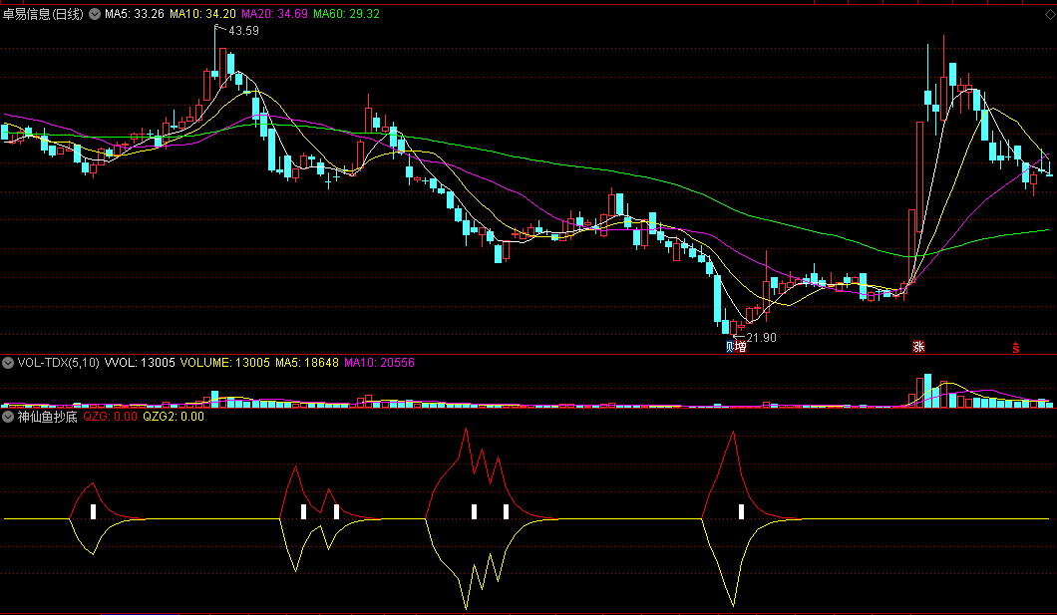The image size is (1057, 615).
Task: Select the volume MA5: 18648 label
Action: tap(307, 363)
